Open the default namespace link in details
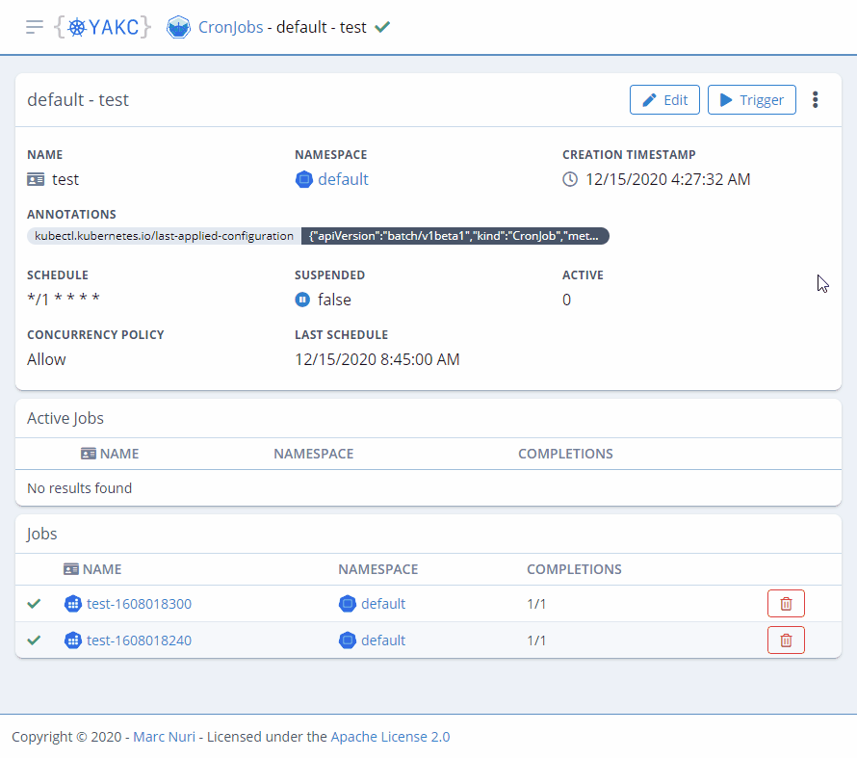 pos(343,179)
